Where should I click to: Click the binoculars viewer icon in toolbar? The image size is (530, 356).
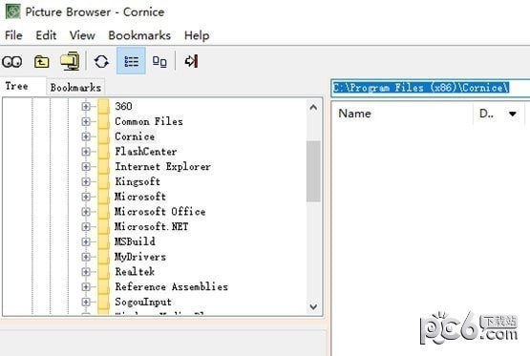(12, 62)
